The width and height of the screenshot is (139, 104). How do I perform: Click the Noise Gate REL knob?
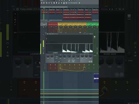pyautogui.click(x=91, y=56)
